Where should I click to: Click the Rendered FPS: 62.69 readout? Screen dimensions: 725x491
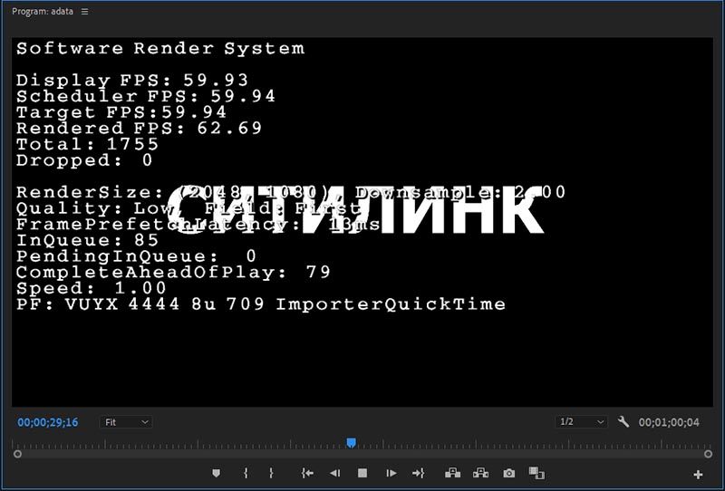tap(140, 128)
